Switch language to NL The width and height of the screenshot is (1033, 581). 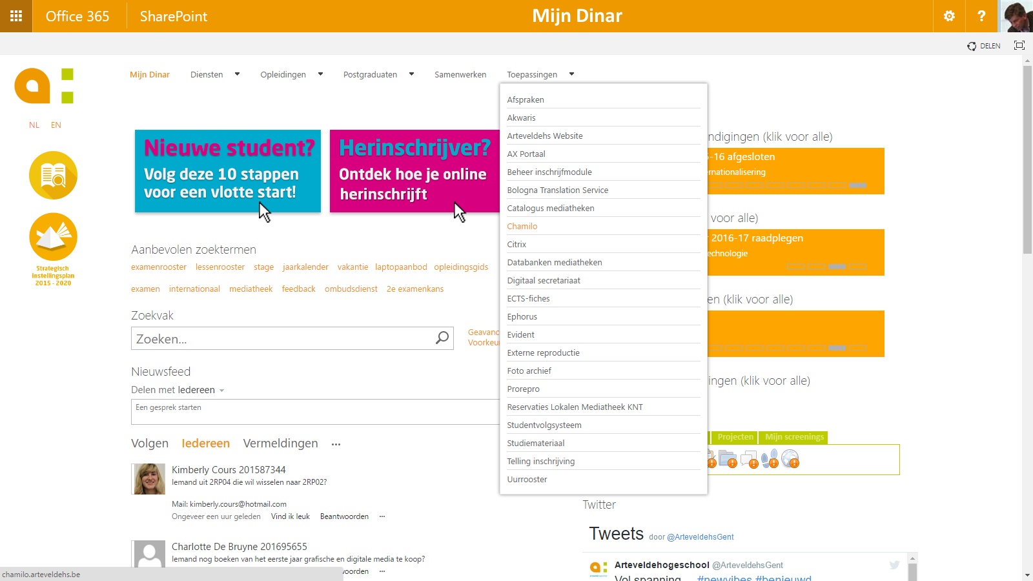click(x=34, y=125)
